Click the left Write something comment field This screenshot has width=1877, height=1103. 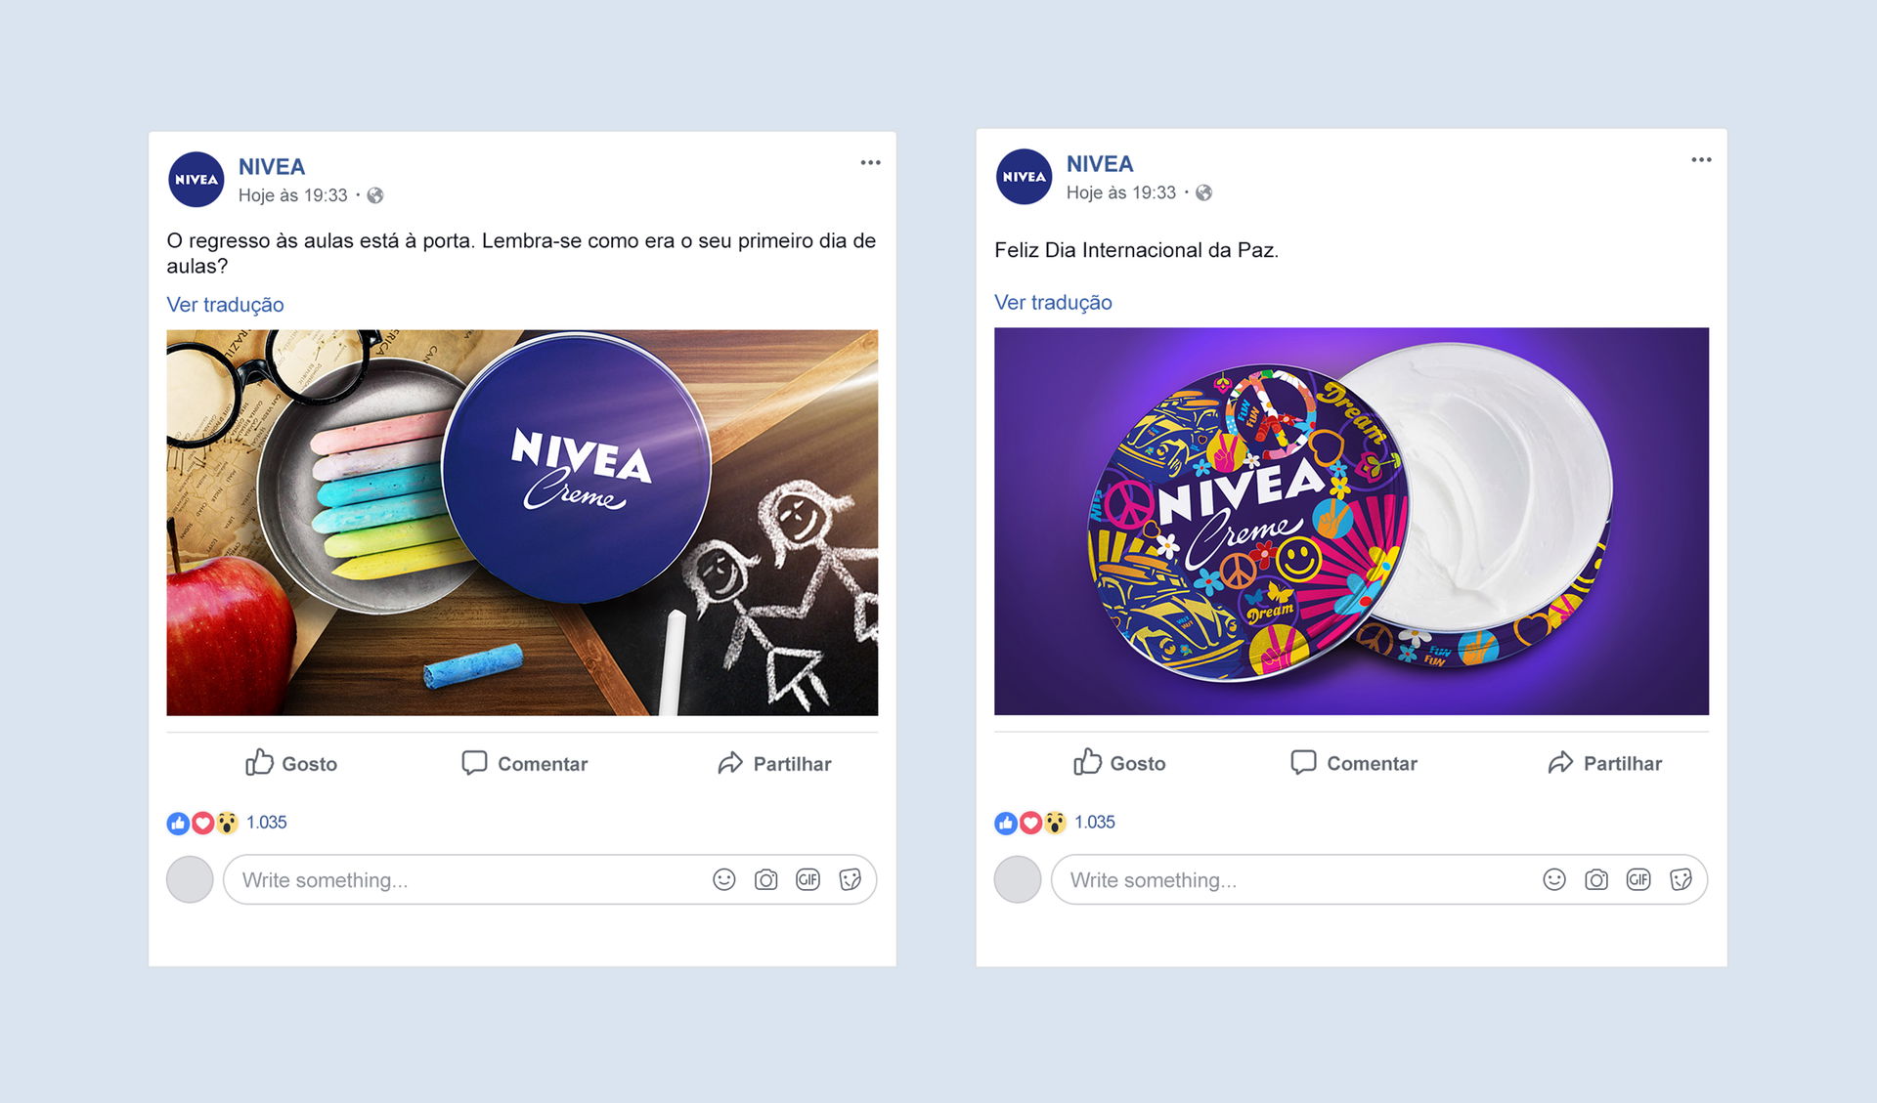tap(550, 879)
